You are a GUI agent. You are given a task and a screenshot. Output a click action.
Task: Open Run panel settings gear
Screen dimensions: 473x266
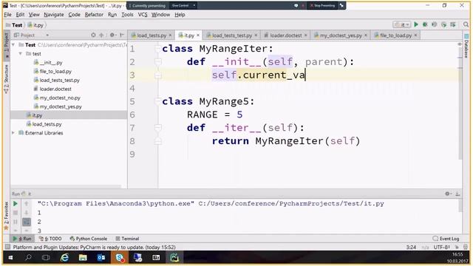point(448,194)
